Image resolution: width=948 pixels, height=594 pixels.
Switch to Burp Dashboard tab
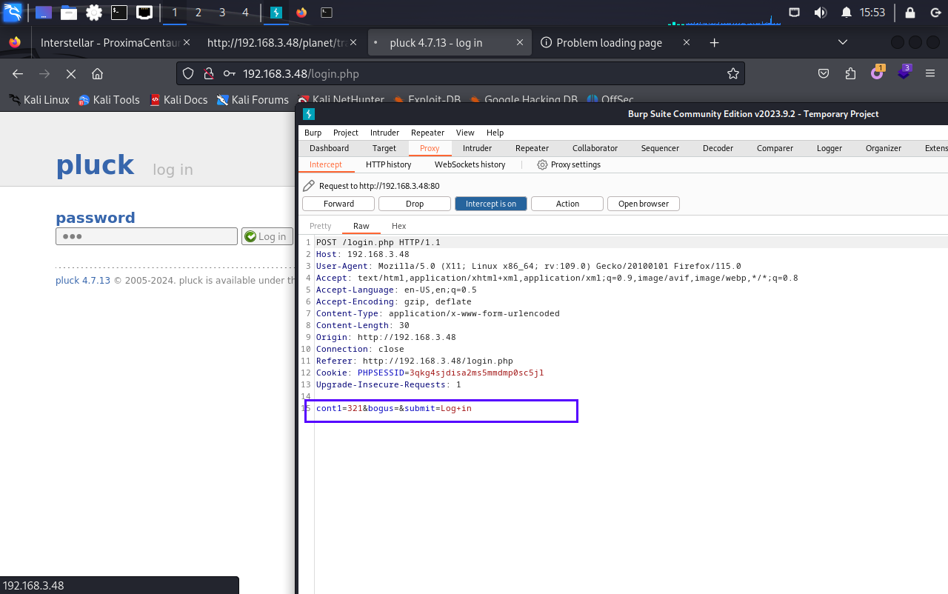coord(329,148)
